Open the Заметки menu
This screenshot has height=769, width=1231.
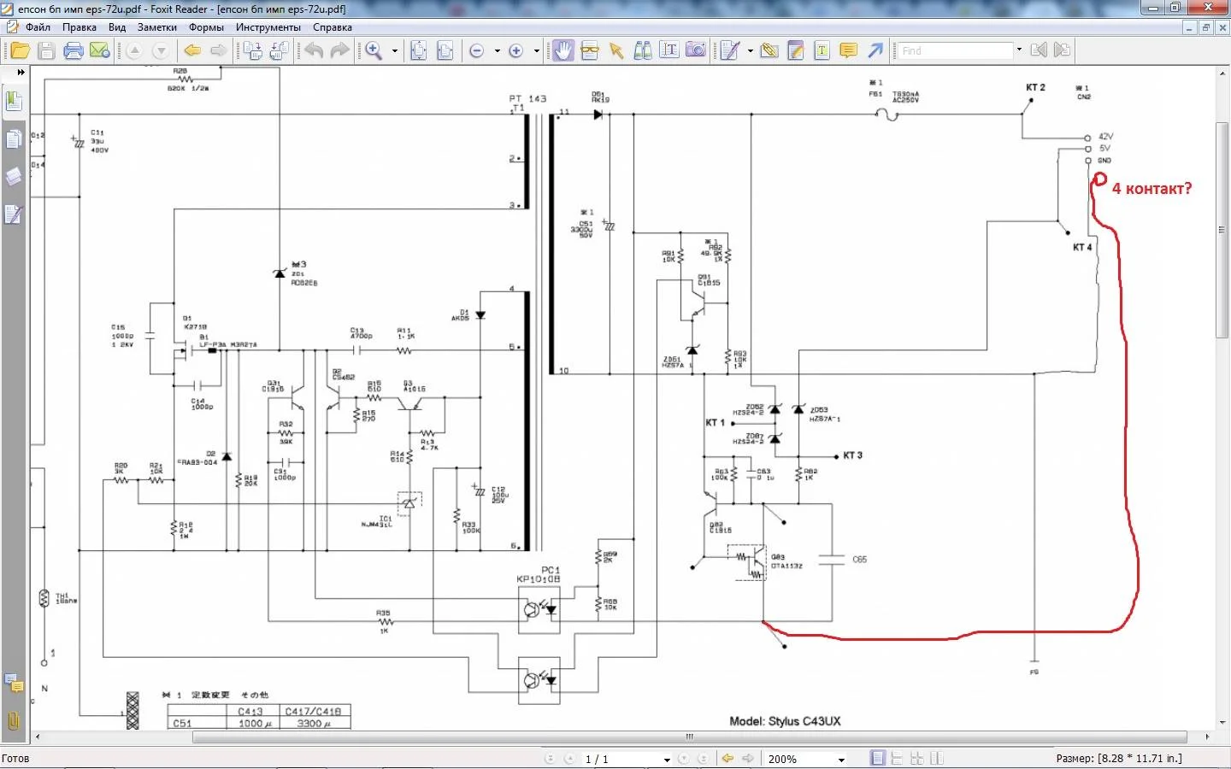156,27
